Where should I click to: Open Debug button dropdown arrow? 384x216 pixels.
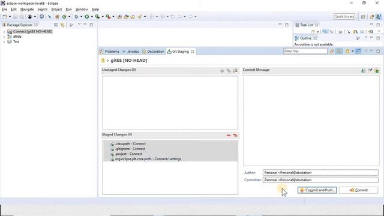[82, 17]
